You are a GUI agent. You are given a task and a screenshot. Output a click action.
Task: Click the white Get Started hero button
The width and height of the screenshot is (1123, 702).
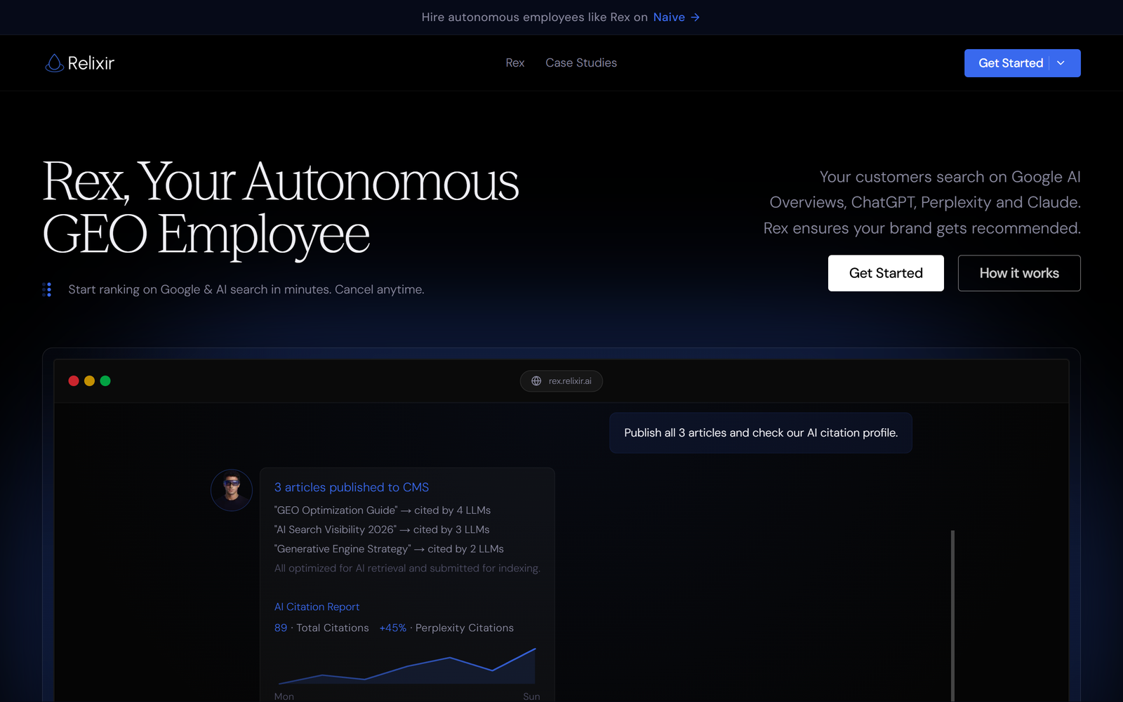tap(886, 273)
